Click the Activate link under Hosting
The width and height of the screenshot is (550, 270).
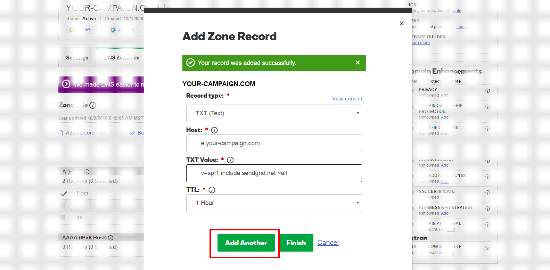point(454,11)
